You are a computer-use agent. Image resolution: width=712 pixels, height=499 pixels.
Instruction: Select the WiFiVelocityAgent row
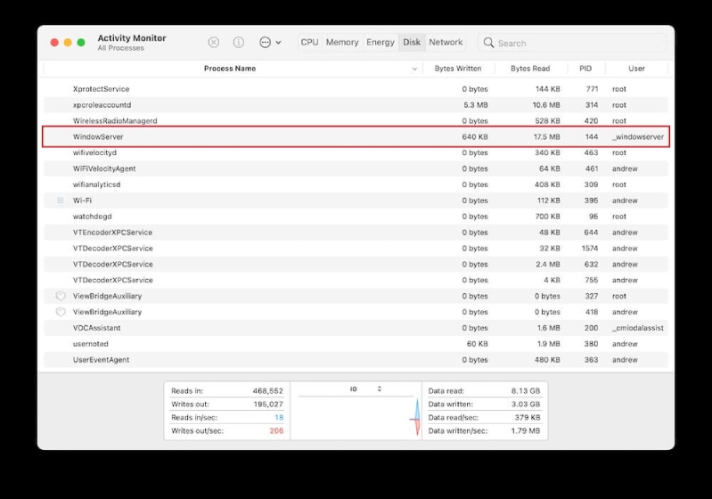pyautogui.click(x=356, y=168)
